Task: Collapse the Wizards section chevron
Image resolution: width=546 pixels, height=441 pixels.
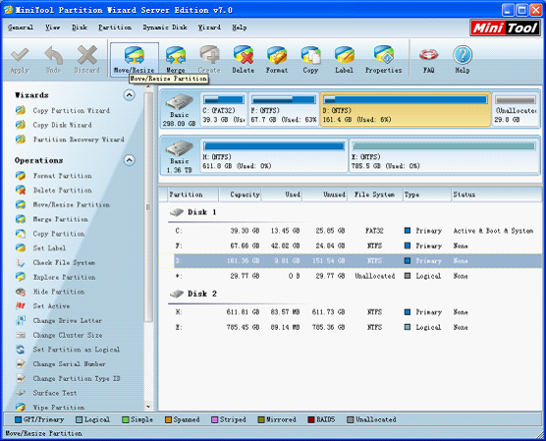Action: [130, 94]
